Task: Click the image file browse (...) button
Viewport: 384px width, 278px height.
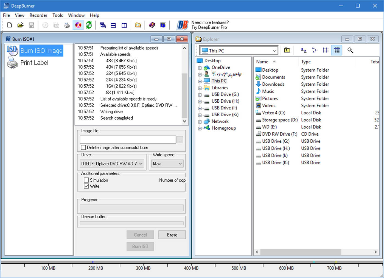Action: (x=180, y=140)
